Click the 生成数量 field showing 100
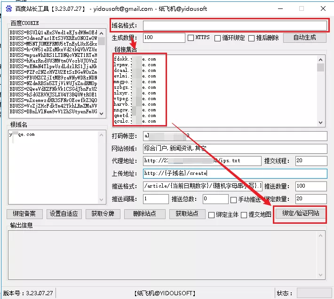The width and height of the screenshot is (334, 299). point(164,38)
